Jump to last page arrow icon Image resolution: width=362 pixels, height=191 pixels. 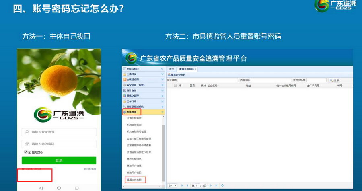216,185
